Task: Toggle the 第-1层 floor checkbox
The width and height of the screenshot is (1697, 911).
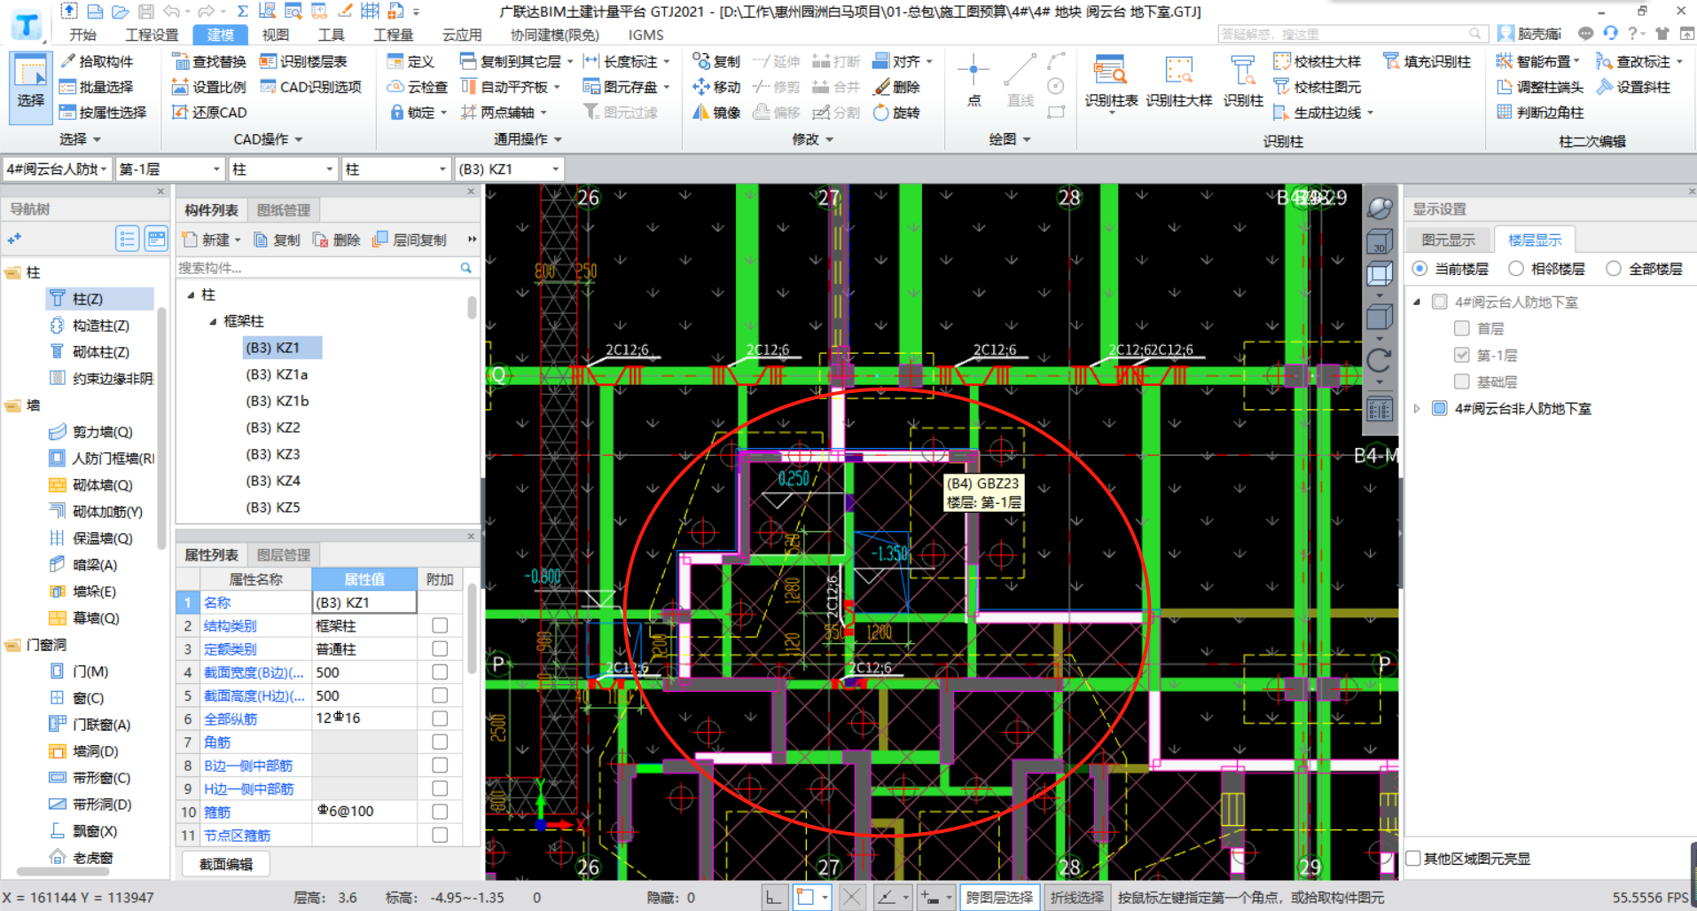Action: click(x=1462, y=355)
